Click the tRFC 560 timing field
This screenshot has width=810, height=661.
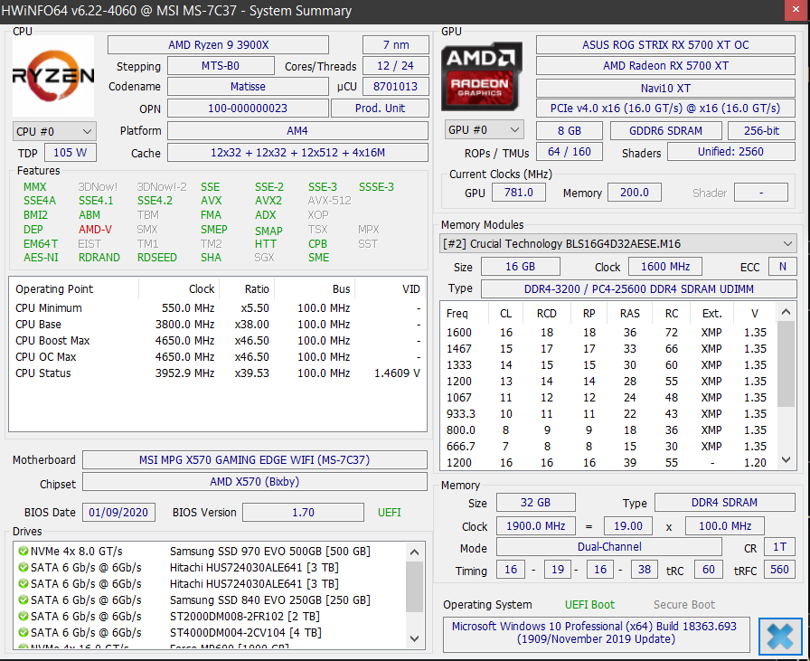(779, 570)
